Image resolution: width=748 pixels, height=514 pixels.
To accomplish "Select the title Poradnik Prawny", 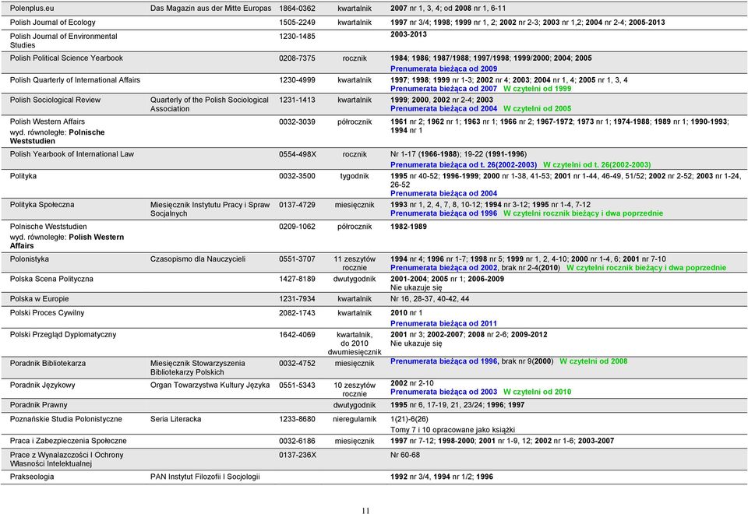I will [x=39, y=405].
